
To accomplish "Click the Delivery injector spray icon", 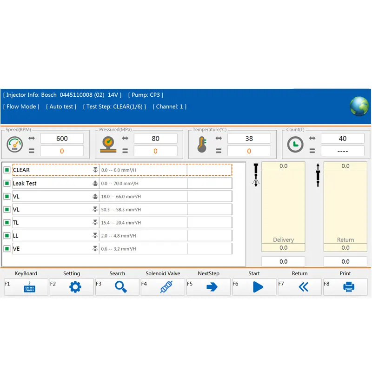I will point(256,175).
